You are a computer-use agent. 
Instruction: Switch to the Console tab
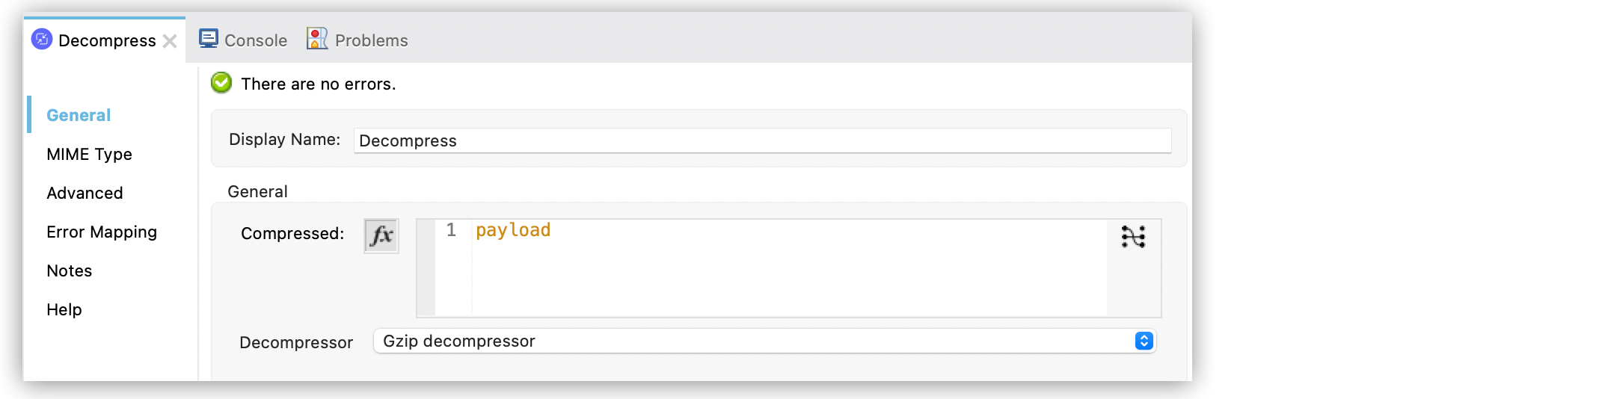[255, 40]
